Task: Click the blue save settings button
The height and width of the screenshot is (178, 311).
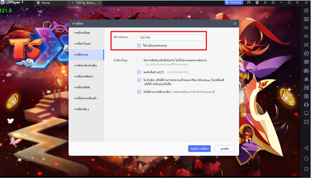Action: 199,148
